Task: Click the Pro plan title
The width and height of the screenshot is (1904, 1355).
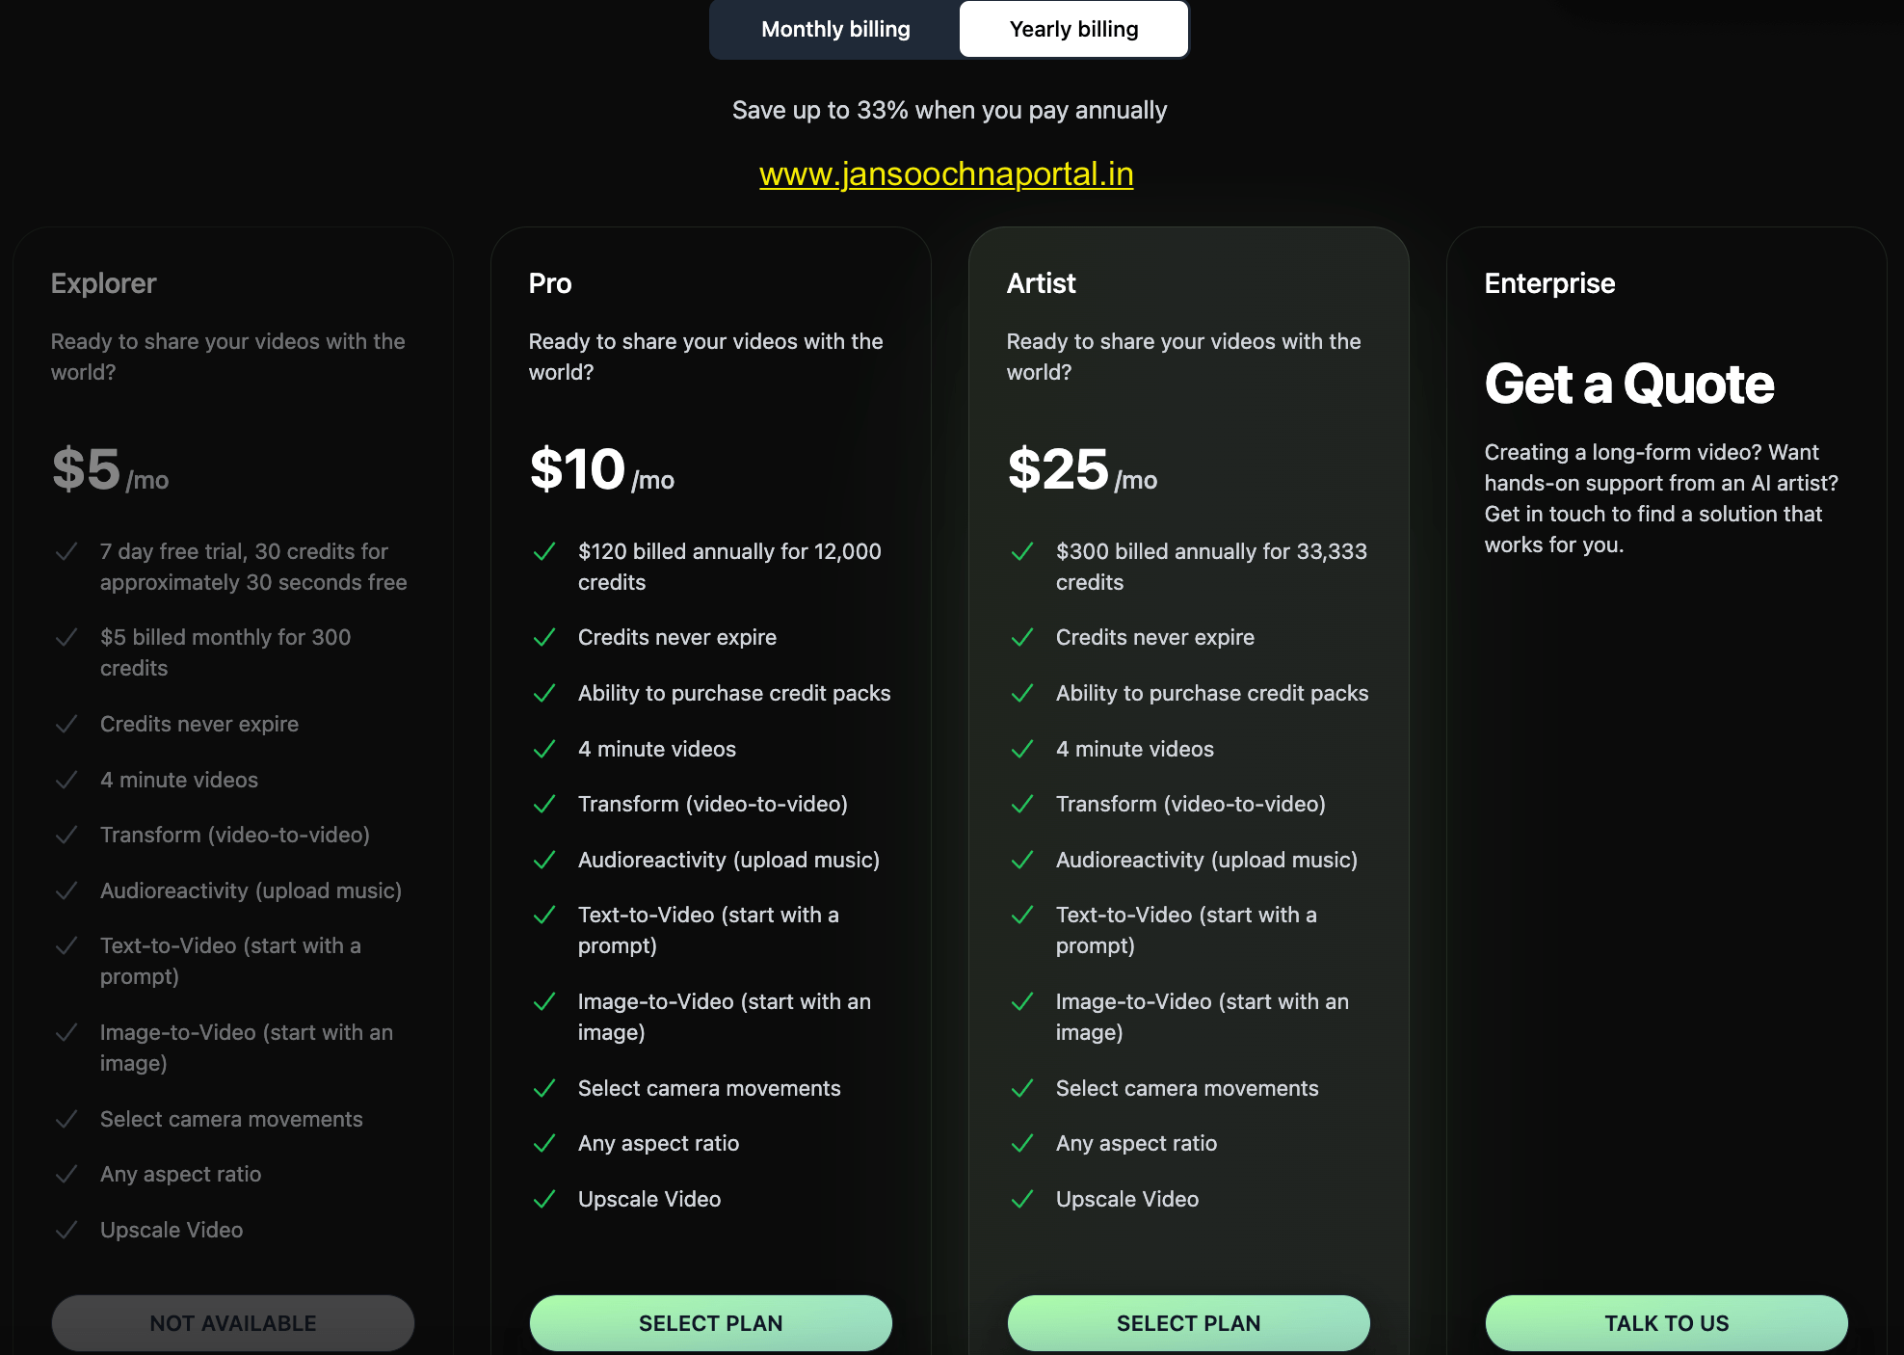Action: point(550,283)
